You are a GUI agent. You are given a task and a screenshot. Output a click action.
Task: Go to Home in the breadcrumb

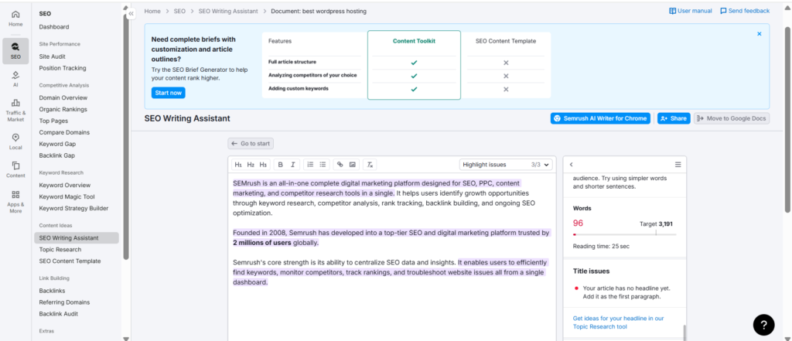[152, 11]
